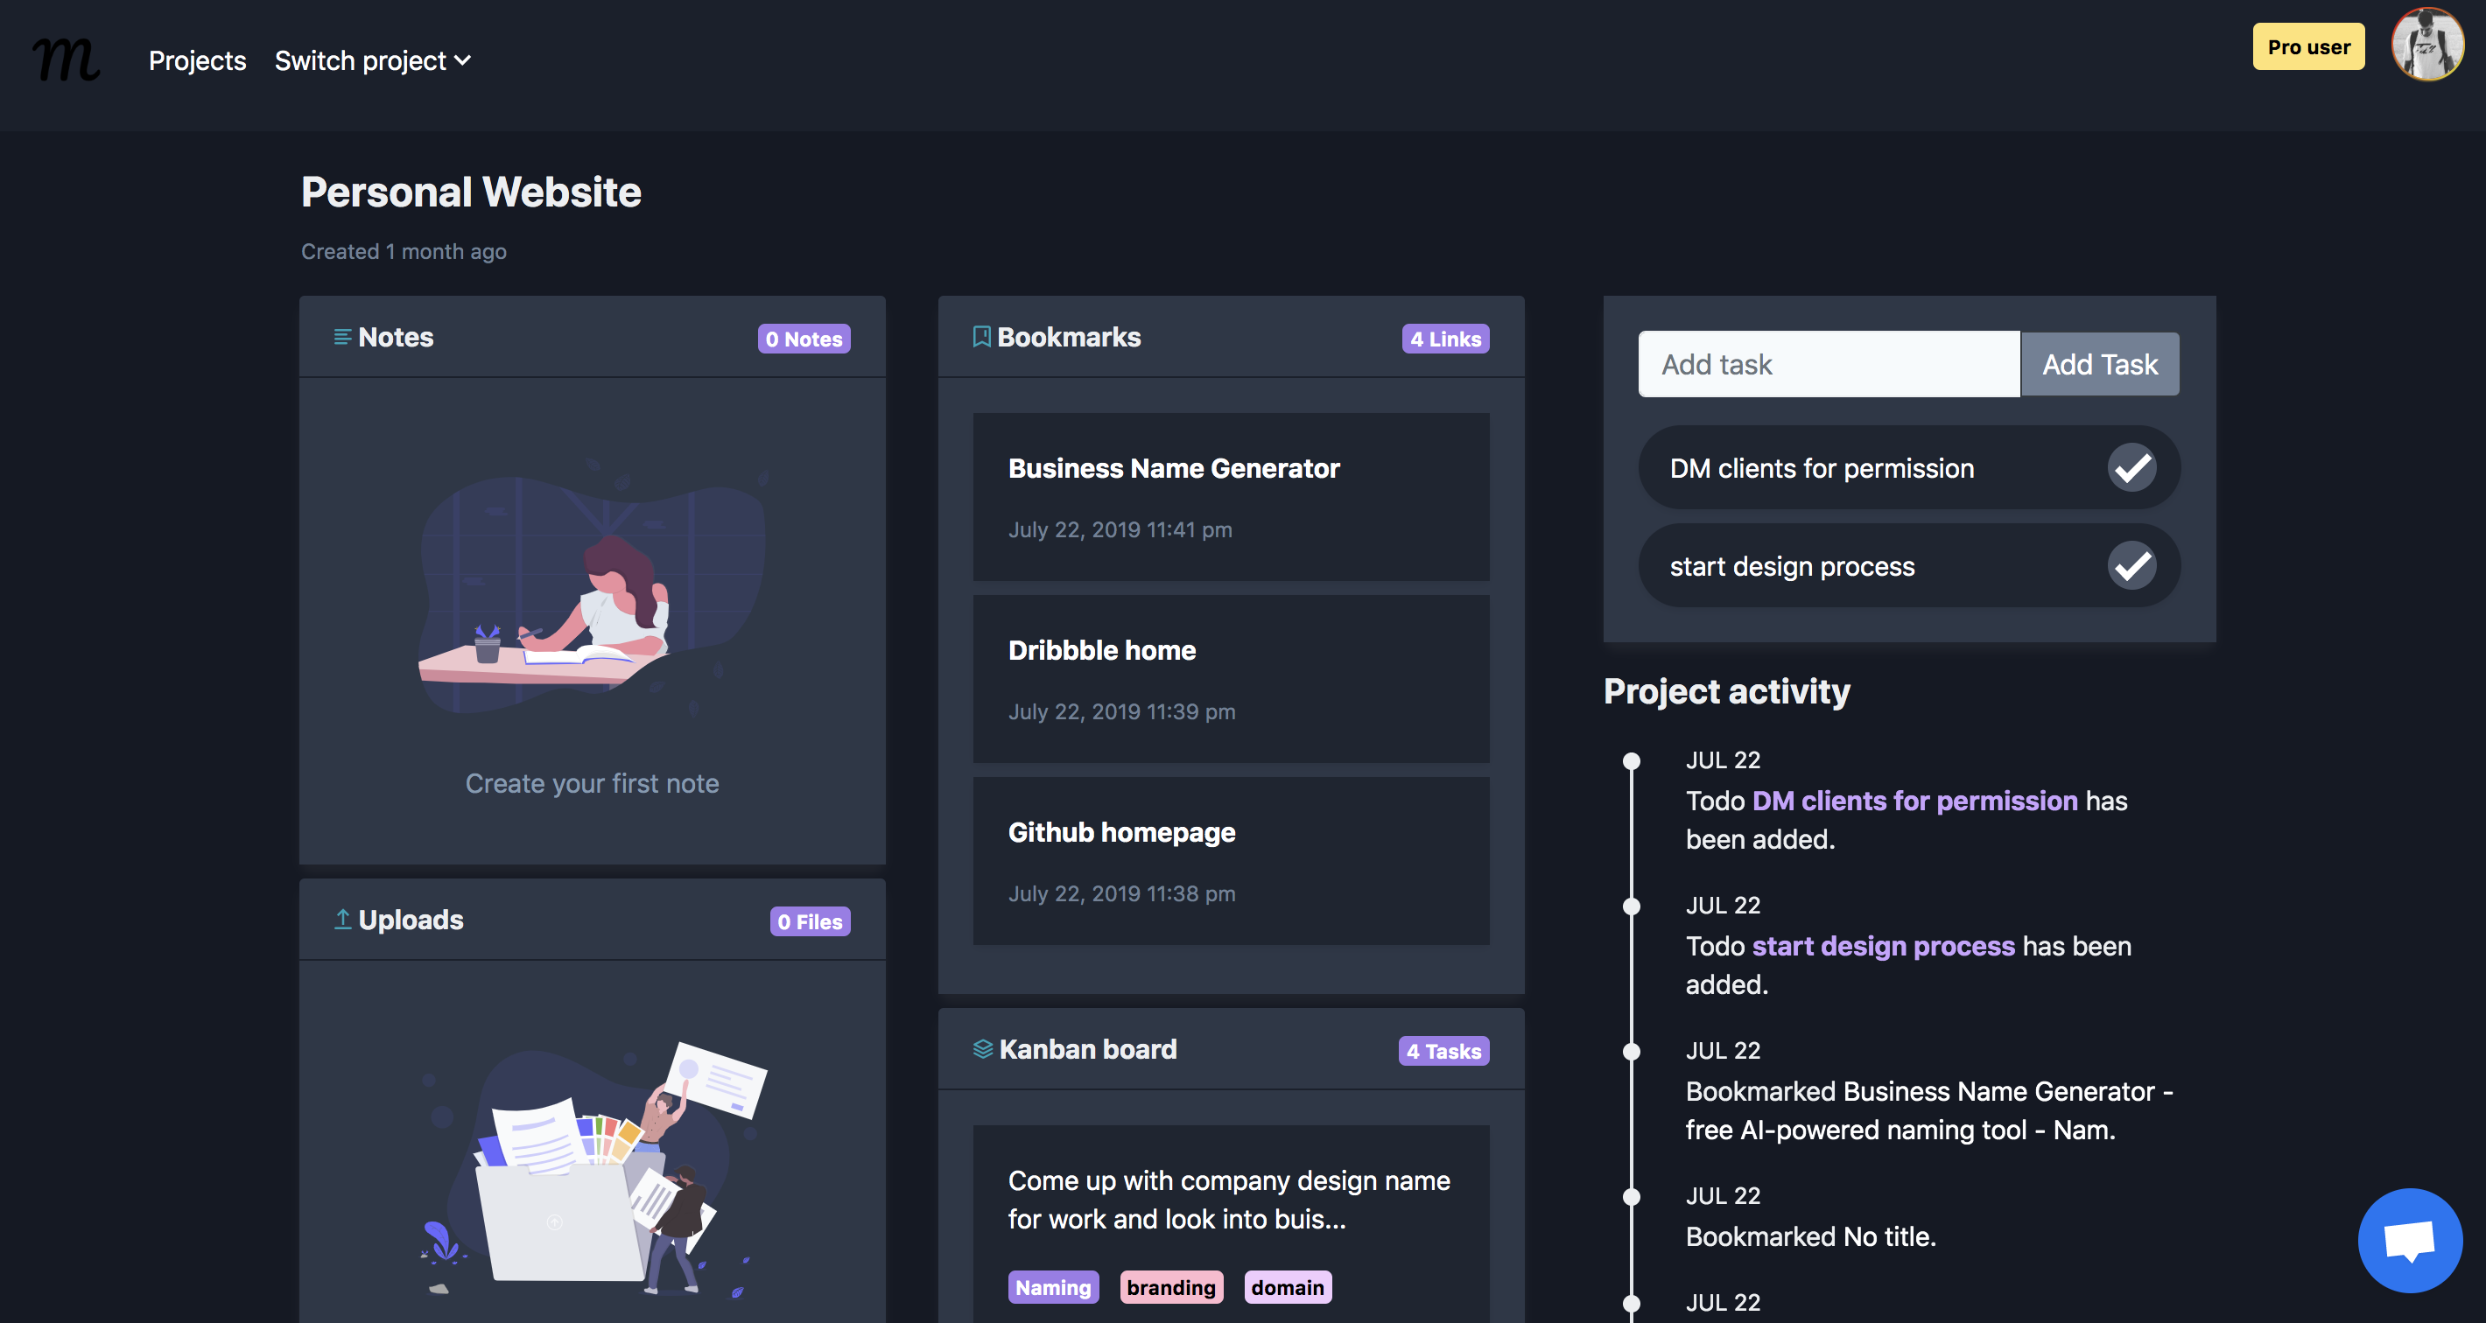Click Create your first note
Screen dimensions: 2486x1323
[x=592, y=782]
